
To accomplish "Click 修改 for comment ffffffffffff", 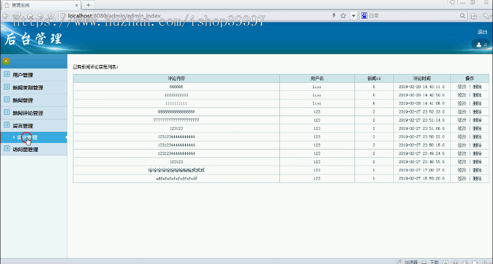I will coord(462,95).
